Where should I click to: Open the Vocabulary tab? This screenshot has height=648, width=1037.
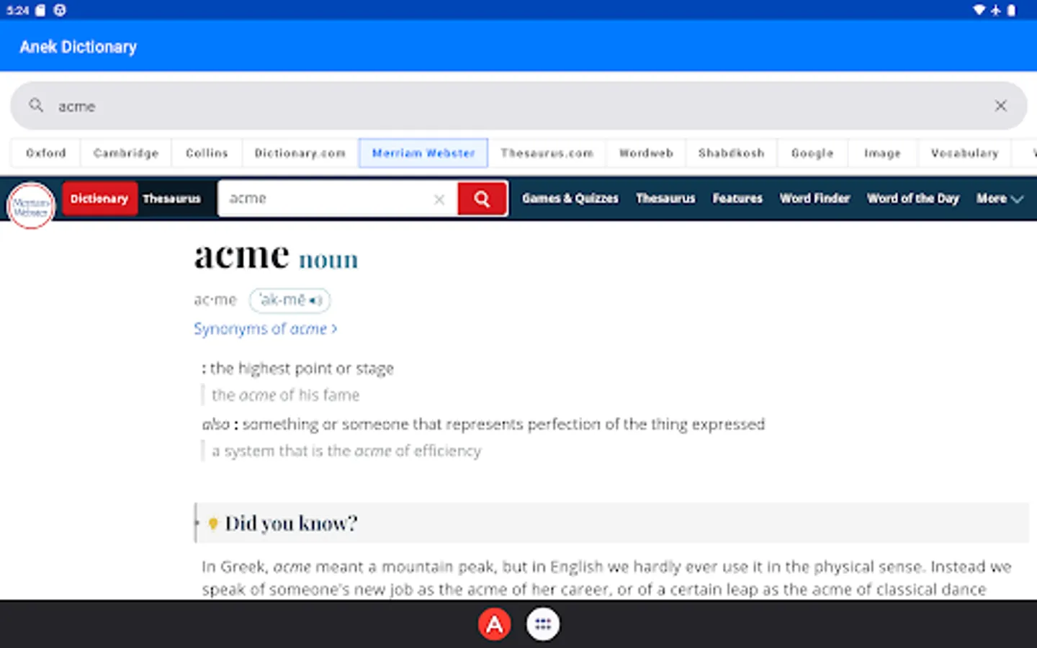point(965,153)
